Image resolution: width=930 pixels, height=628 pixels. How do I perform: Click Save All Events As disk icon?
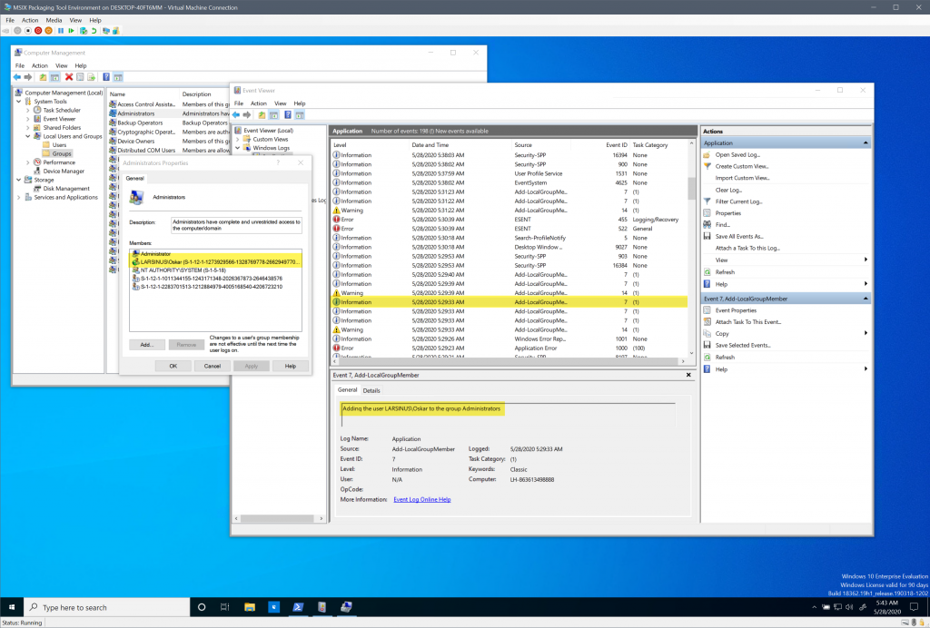(707, 236)
